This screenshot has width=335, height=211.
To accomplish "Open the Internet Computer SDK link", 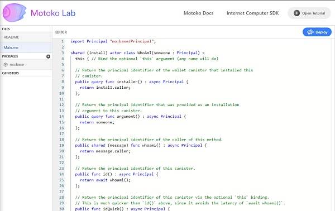I will click(252, 13).
